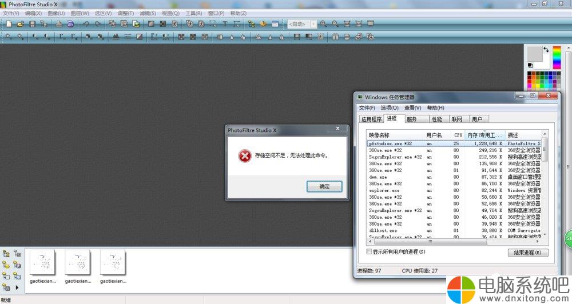Select the Text tool T icon

click(x=225, y=24)
